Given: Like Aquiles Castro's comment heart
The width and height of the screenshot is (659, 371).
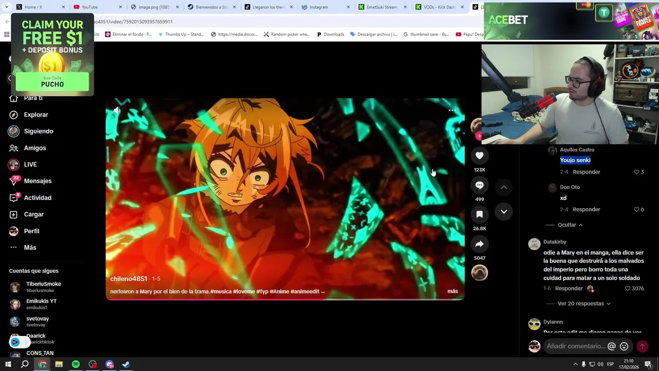Looking at the screenshot, I should point(636,172).
